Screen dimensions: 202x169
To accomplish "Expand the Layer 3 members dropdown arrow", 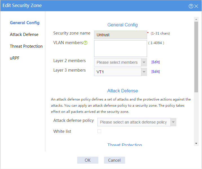I will coord(144,72).
